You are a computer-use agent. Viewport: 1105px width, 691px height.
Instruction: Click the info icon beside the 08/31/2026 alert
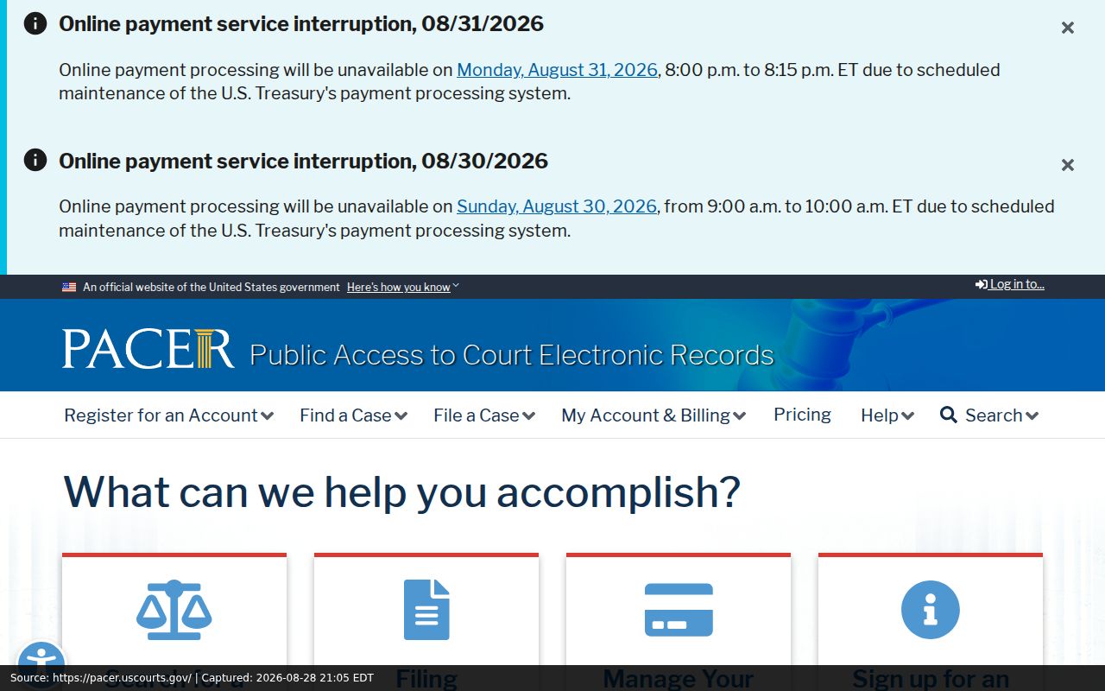point(35,23)
